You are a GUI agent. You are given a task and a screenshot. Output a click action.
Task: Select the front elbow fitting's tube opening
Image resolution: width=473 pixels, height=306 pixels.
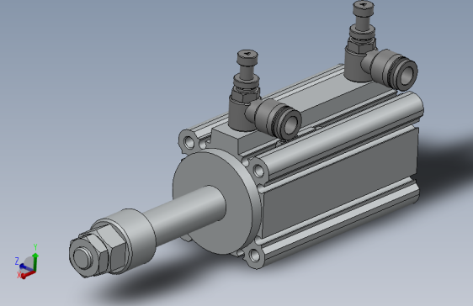pos(290,124)
